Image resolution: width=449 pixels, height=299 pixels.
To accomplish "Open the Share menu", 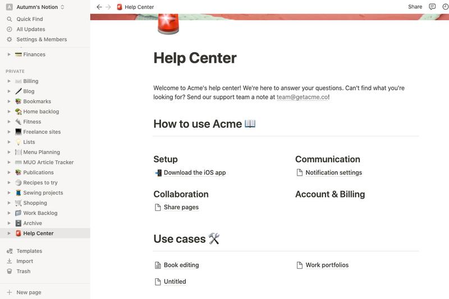I will 415,7.
